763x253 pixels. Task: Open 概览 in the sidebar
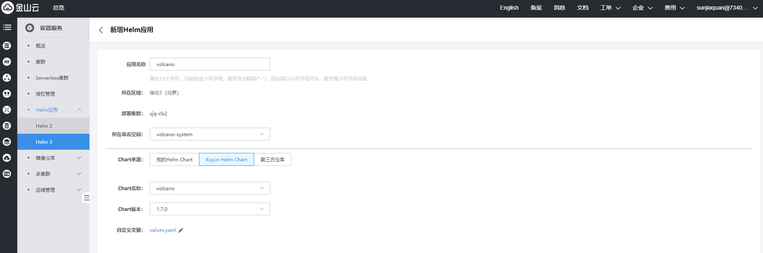tap(41, 46)
